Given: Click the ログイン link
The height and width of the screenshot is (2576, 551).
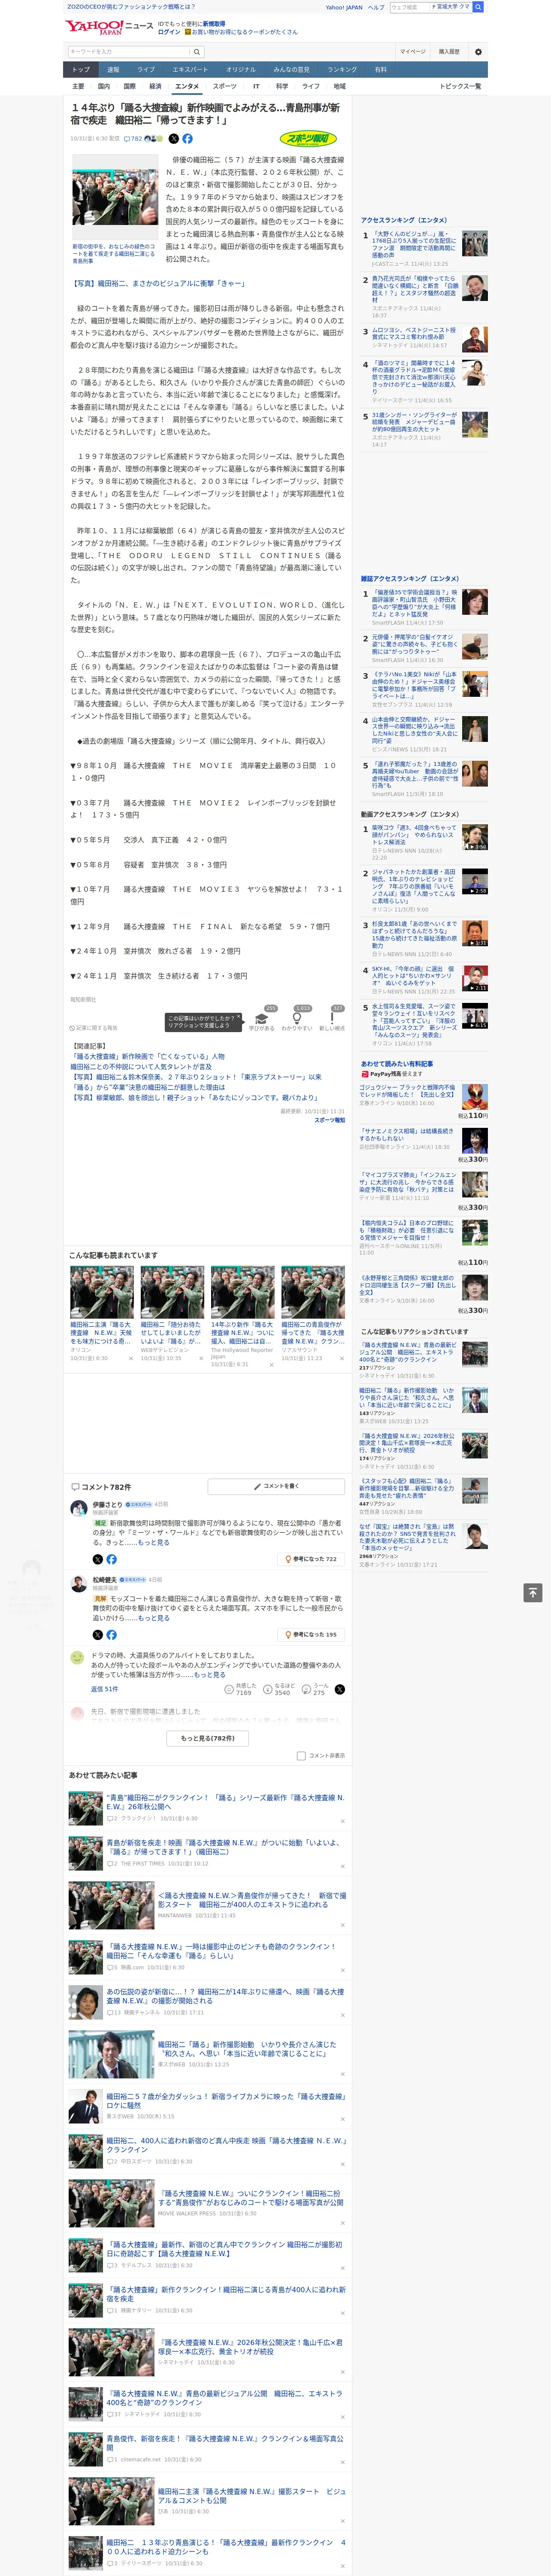Looking at the screenshot, I should 169,32.
